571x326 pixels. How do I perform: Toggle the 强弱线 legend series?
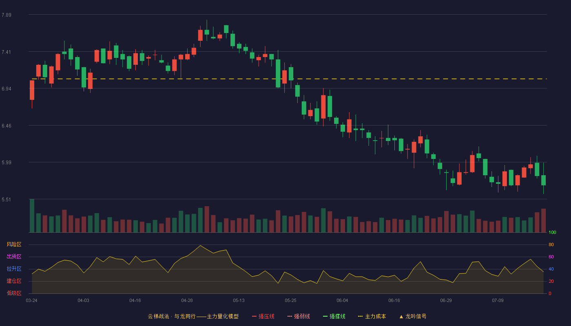coord(299,316)
